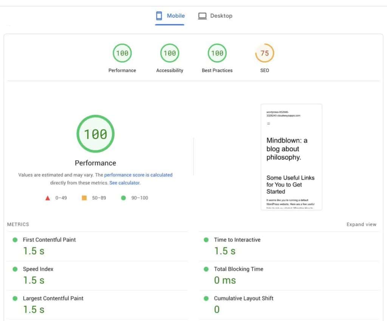Click Expand view in Metrics section
Screen dimensions: 387x321
click(361, 225)
